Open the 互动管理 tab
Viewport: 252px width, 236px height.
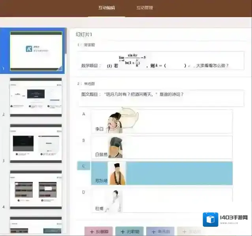pos(145,8)
